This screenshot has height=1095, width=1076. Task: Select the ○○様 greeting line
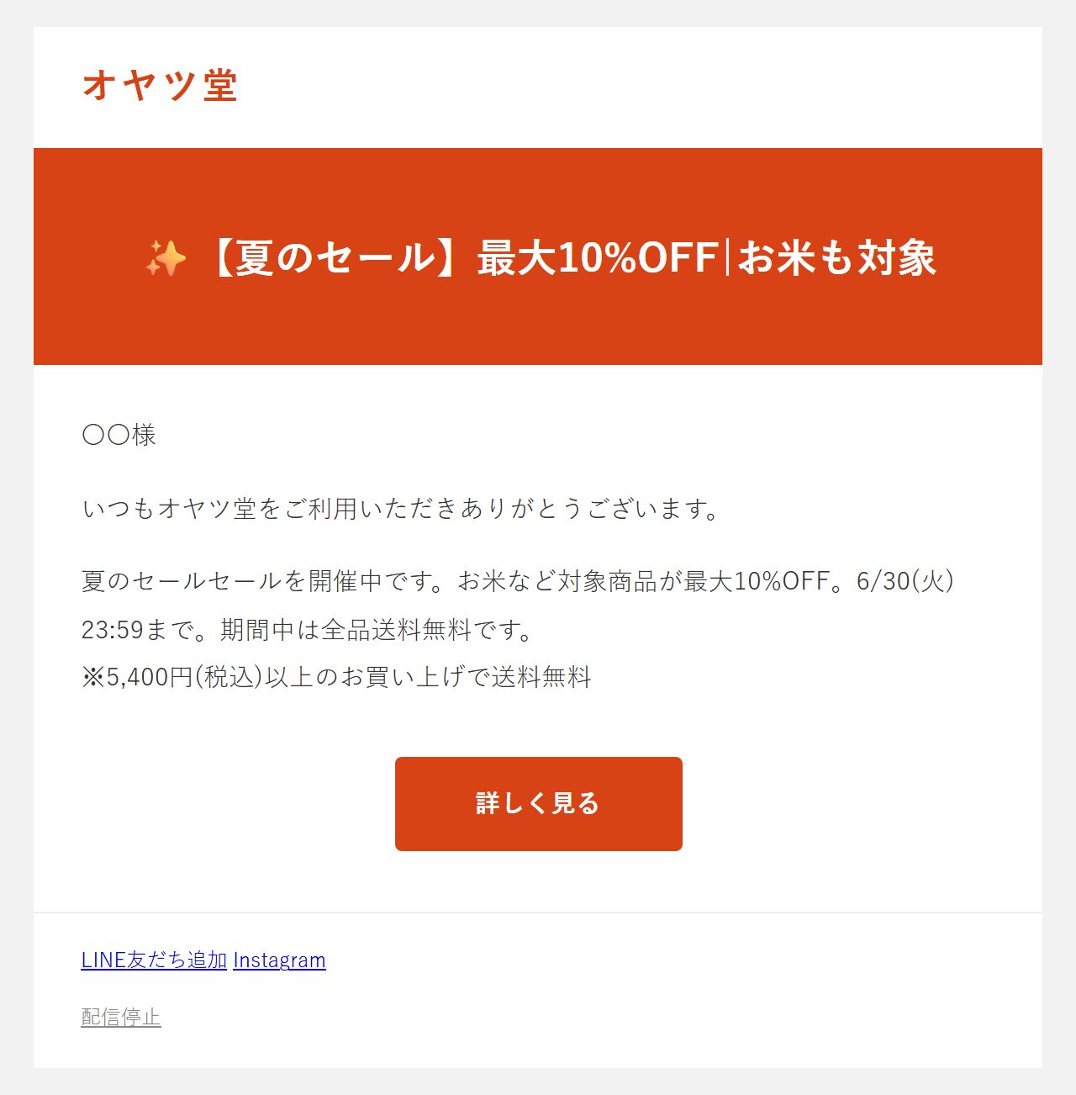119,435
